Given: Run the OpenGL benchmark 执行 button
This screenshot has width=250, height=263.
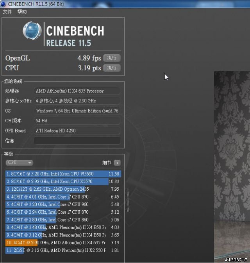Looking at the screenshot, I should [112, 58].
